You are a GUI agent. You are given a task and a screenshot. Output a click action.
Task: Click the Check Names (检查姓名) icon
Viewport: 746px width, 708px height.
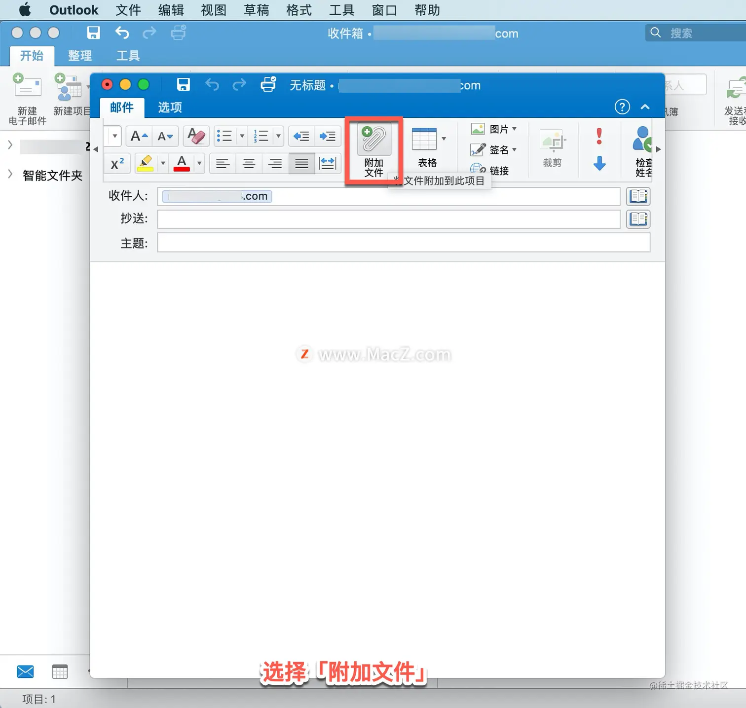tap(642, 139)
